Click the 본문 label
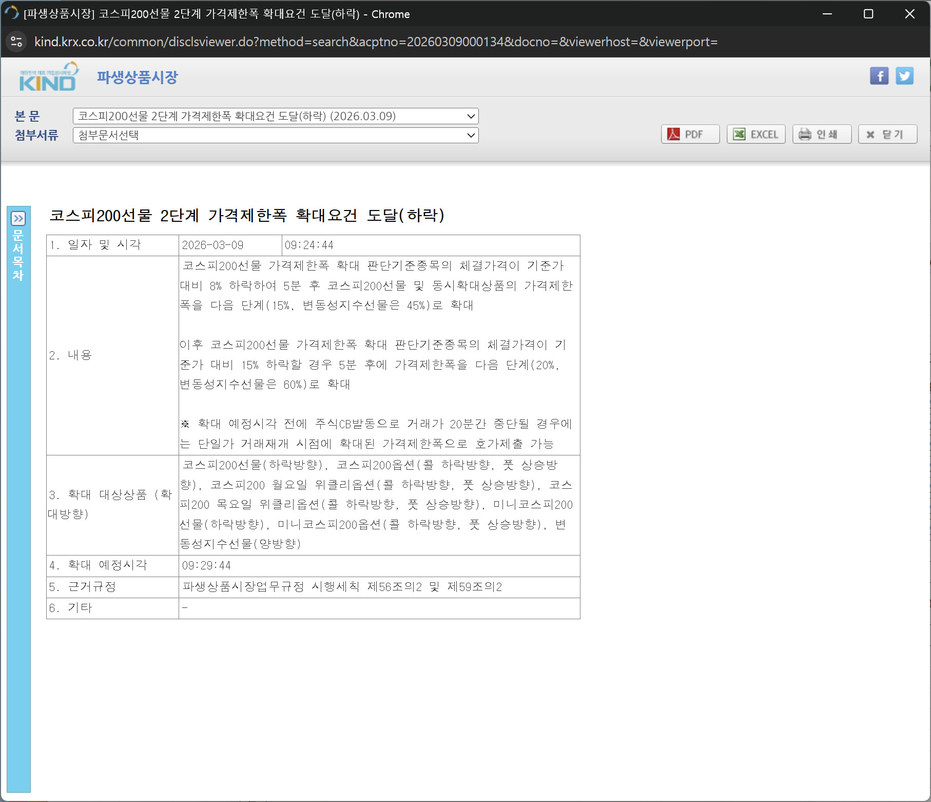Viewport: 931px width, 802px height. 27,116
